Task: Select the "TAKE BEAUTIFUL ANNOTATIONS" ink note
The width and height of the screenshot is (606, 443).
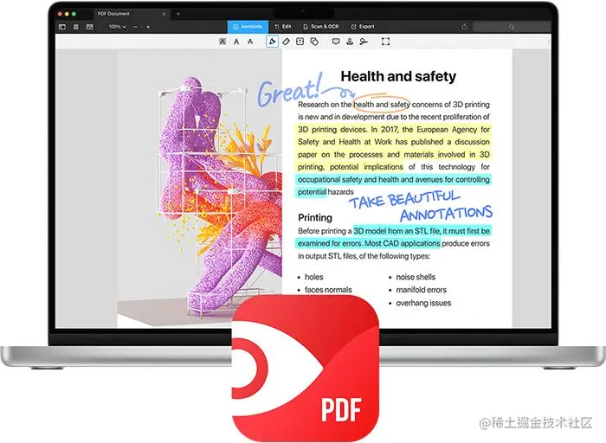Action: point(421,207)
